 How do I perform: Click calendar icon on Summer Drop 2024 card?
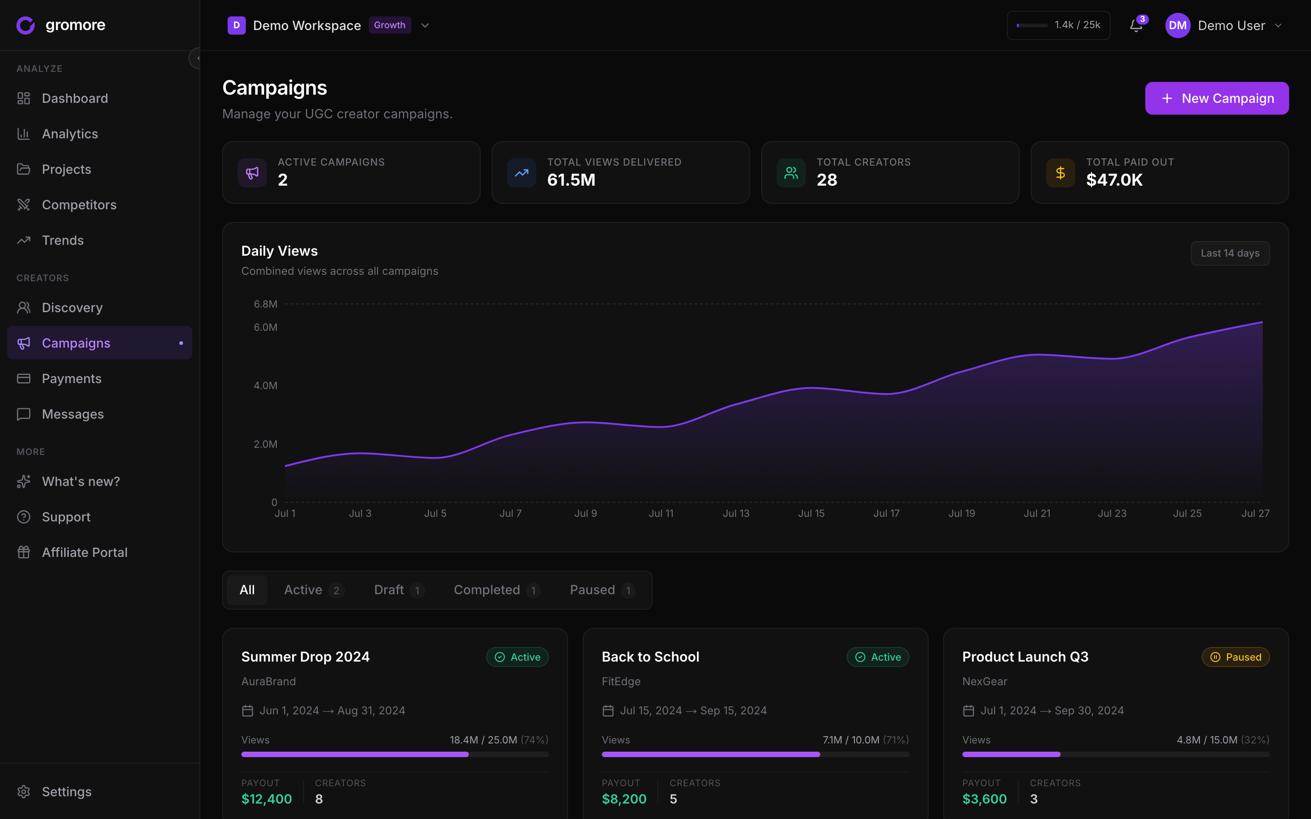point(248,711)
